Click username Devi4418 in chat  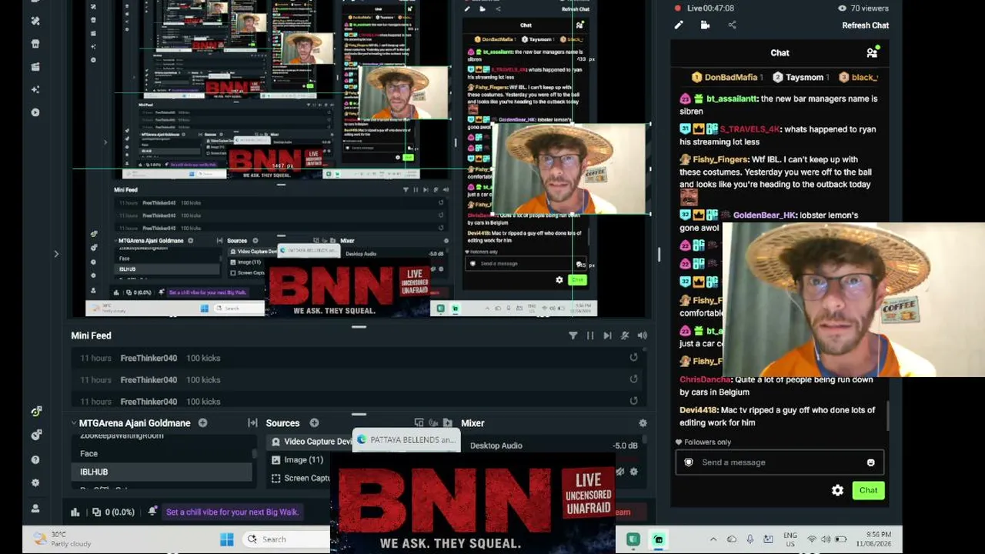pos(700,410)
